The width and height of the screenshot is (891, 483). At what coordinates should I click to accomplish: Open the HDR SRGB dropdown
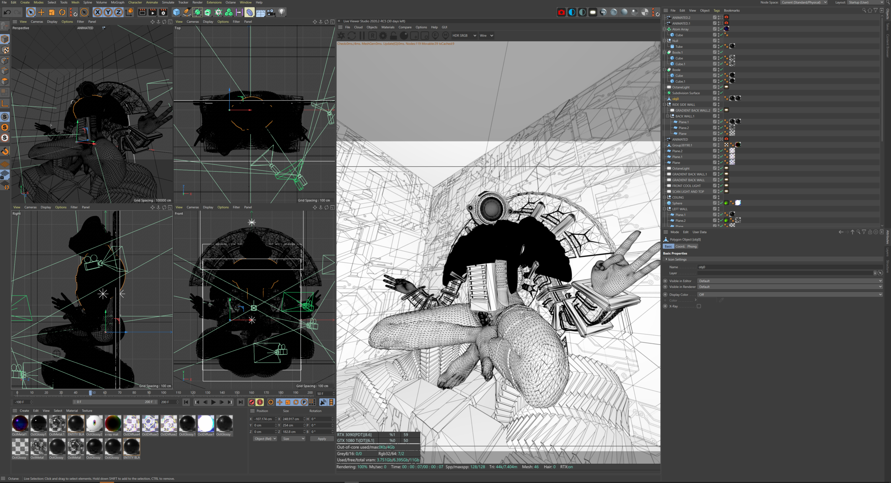click(464, 36)
